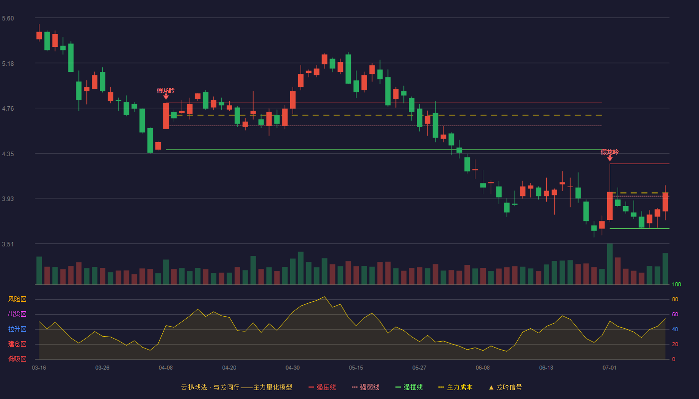Select the 建仓区 zone label
This screenshot has width=699, height=399.
point(17,344)
